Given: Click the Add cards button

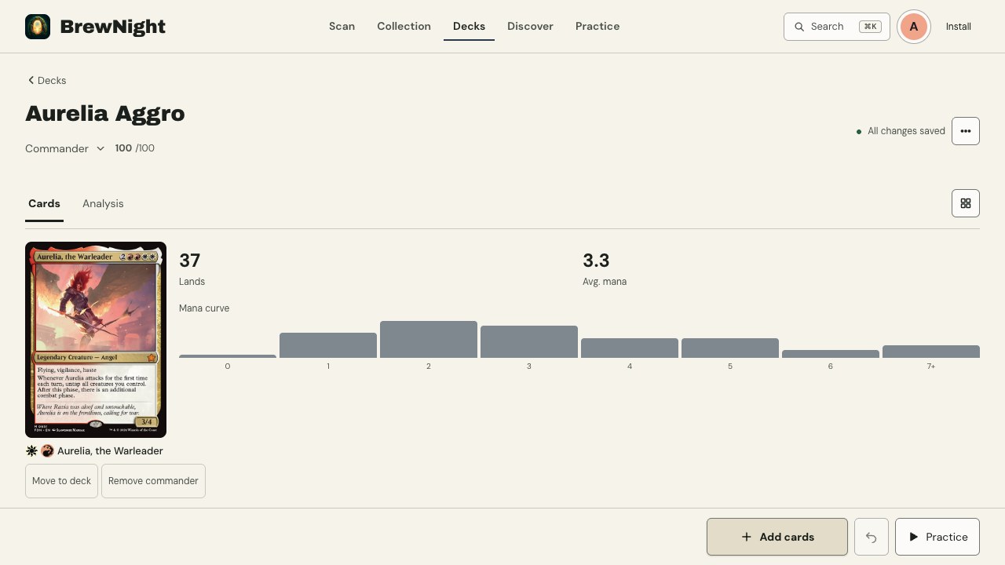Looking at the screenshot, I should 777,537.
